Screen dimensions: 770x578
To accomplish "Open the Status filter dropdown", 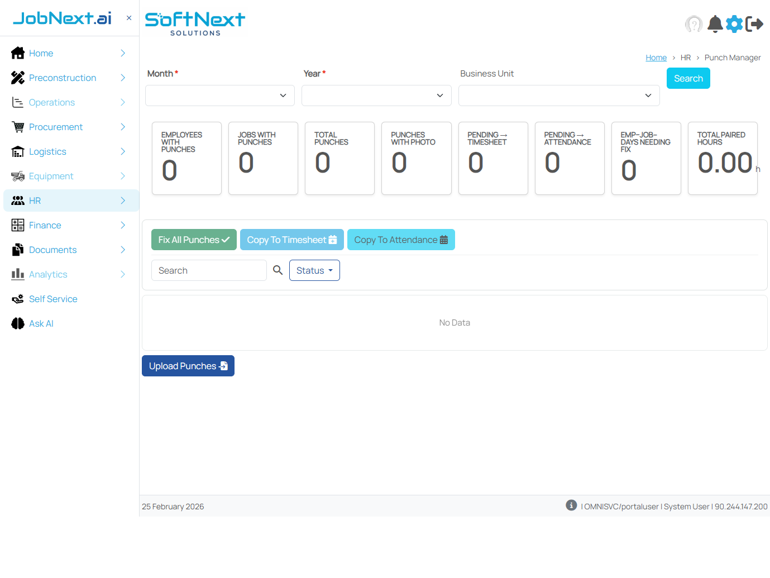I will 314,270.
